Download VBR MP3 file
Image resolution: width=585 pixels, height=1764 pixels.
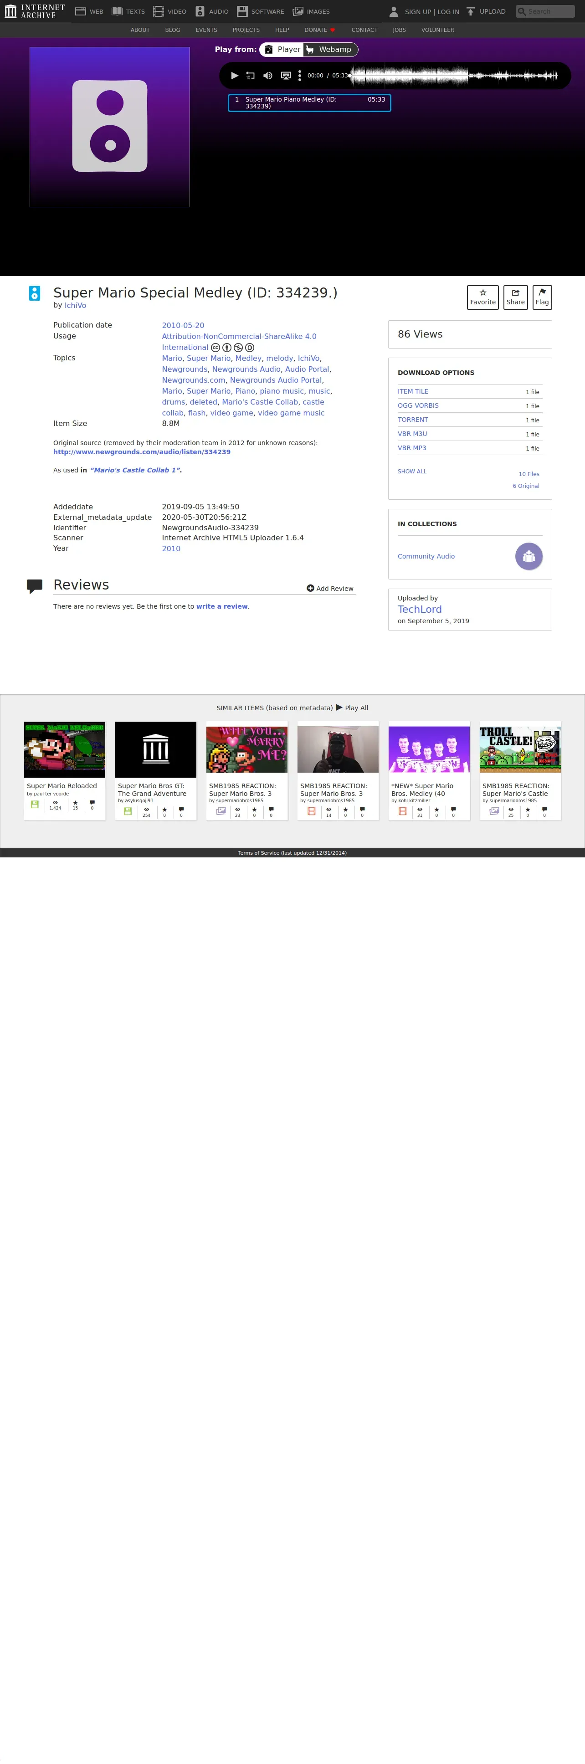click(412, 448)
